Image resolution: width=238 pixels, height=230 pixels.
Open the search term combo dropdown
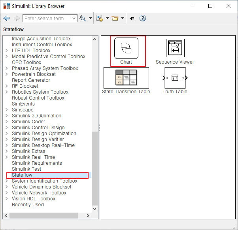point(74,18)
